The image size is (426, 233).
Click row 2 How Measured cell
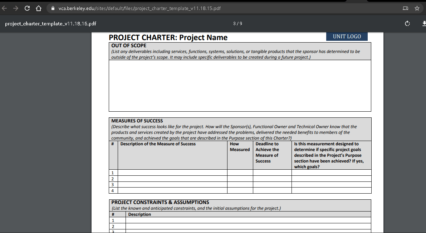point(240,179)
